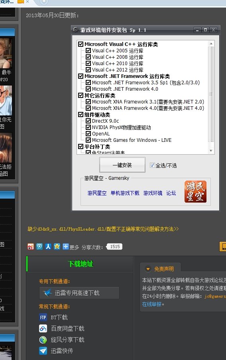Click the share count 1515 bubble
This screenshot has width=226, height=360.
click(x=114, y=247)
